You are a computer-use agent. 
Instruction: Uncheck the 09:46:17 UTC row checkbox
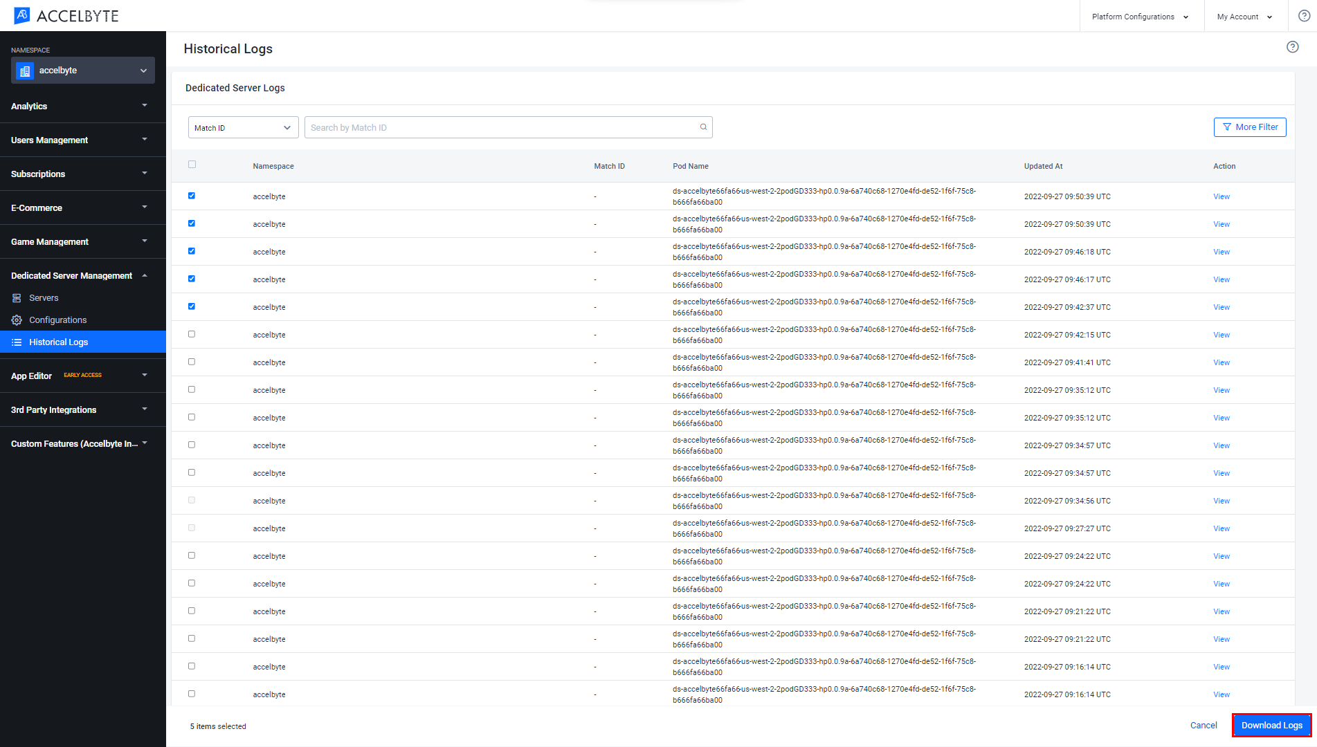[192, 279]
